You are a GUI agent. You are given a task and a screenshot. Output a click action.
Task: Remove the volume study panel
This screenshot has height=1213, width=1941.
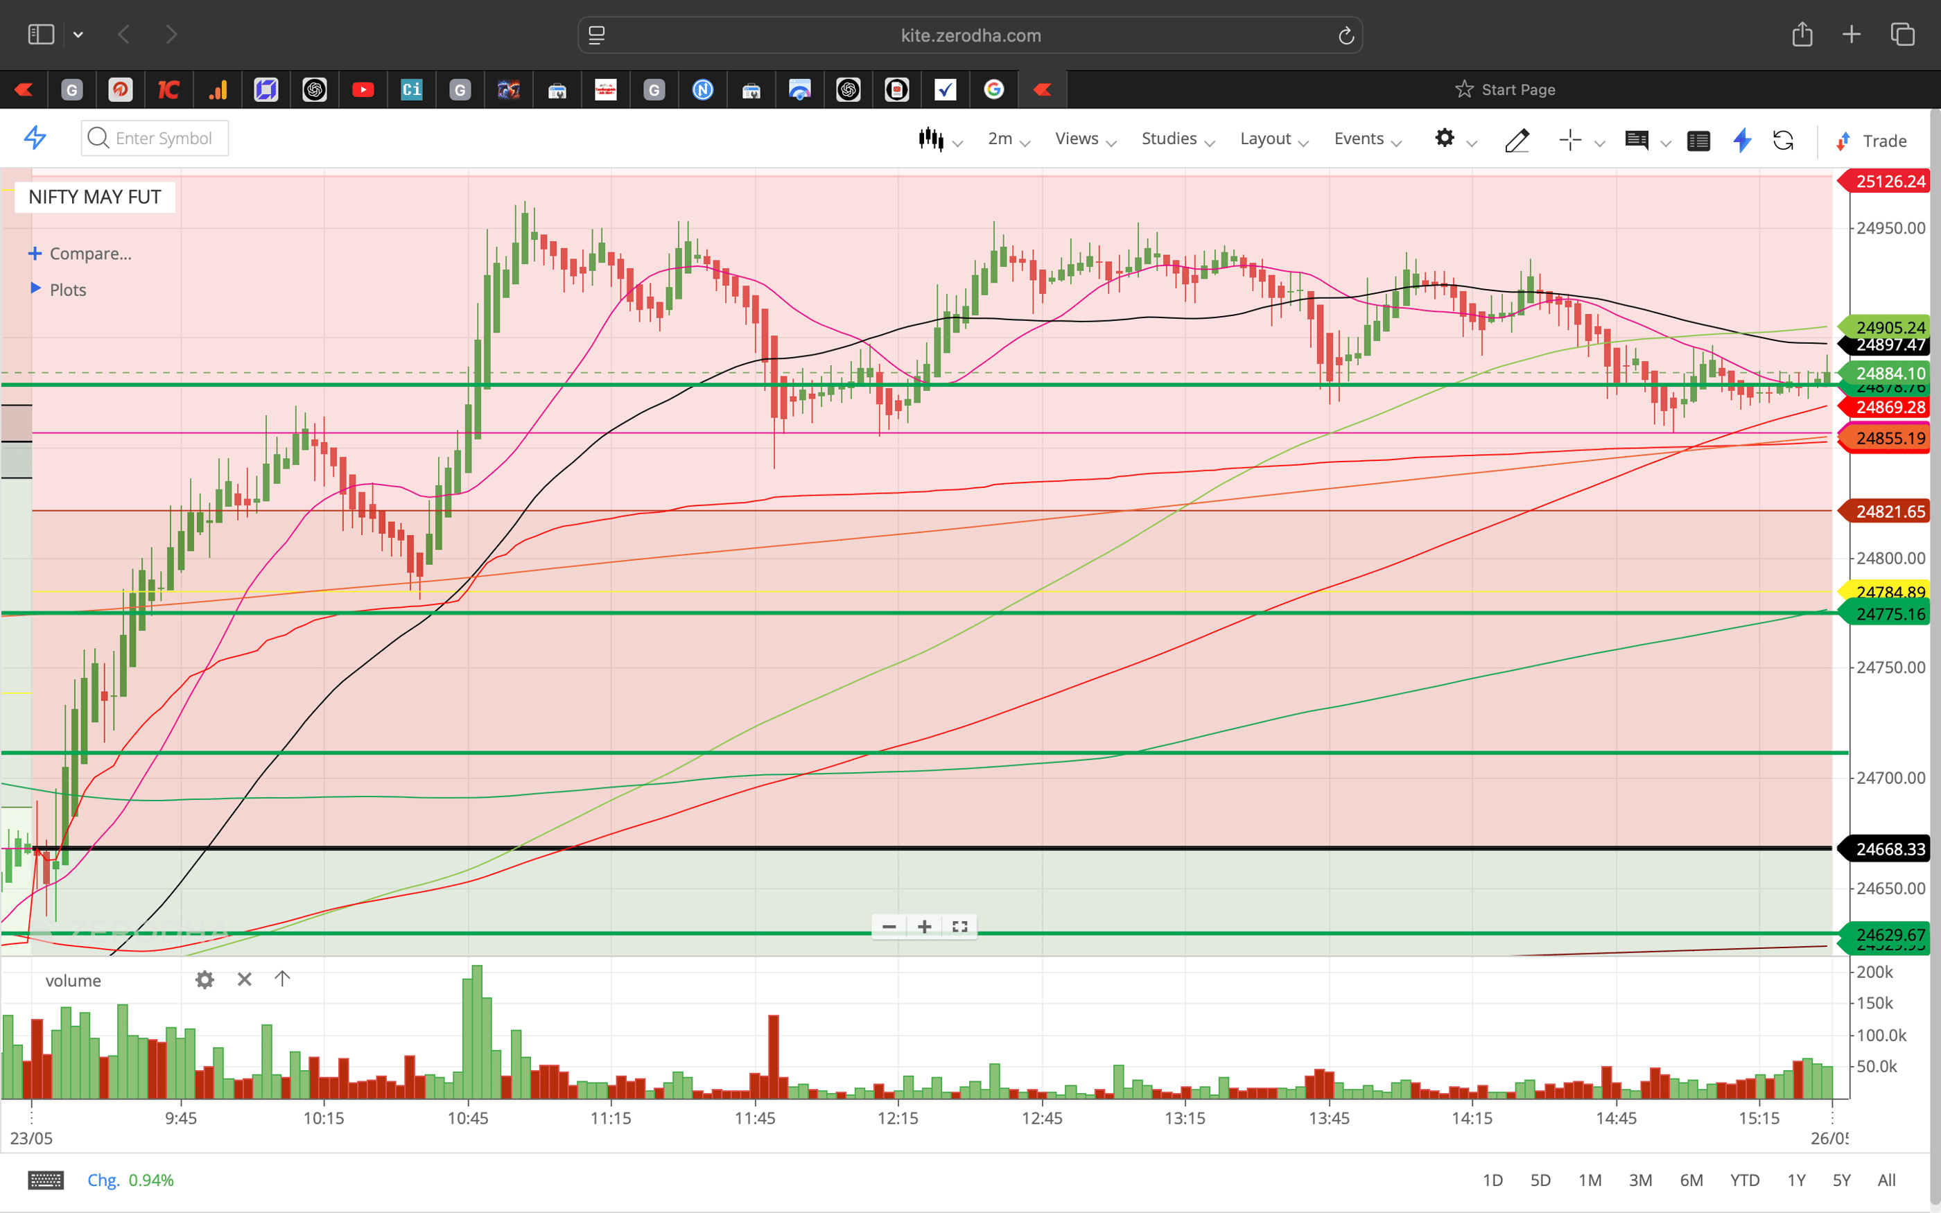point(245,979)
